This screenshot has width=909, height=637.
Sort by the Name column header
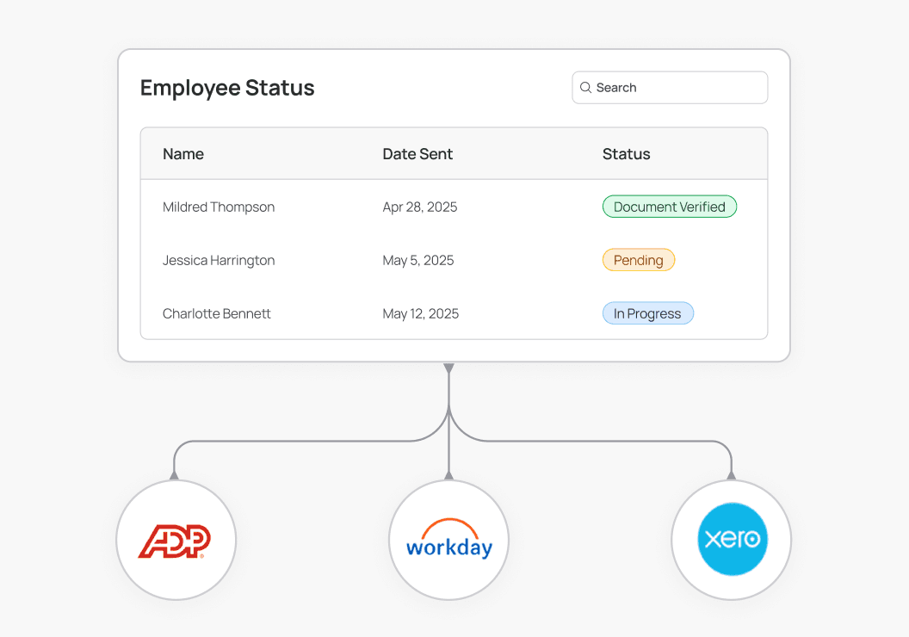[182, 153]
